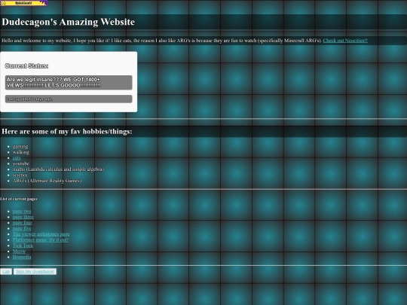Go to 'page three' link
This screenshot has height=305, width=407.
[23, 217]
